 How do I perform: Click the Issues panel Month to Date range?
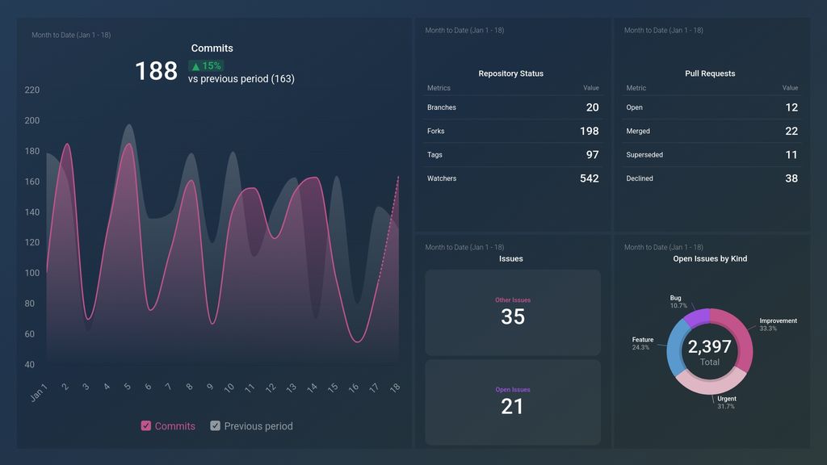[464, 247]
